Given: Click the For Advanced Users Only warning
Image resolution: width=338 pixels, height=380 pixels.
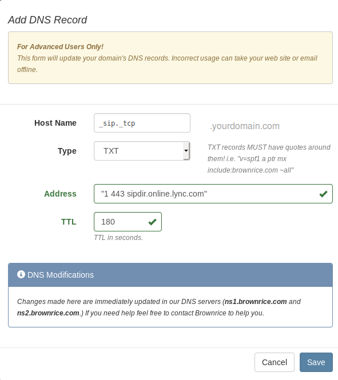Looking at the screenshot, I should [x=60, y=46].
